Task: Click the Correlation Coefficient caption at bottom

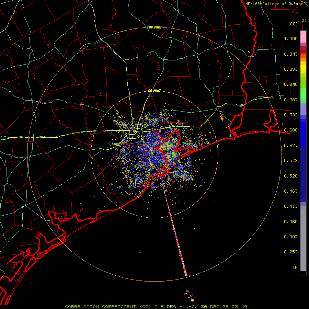Action: pos(156,307)
